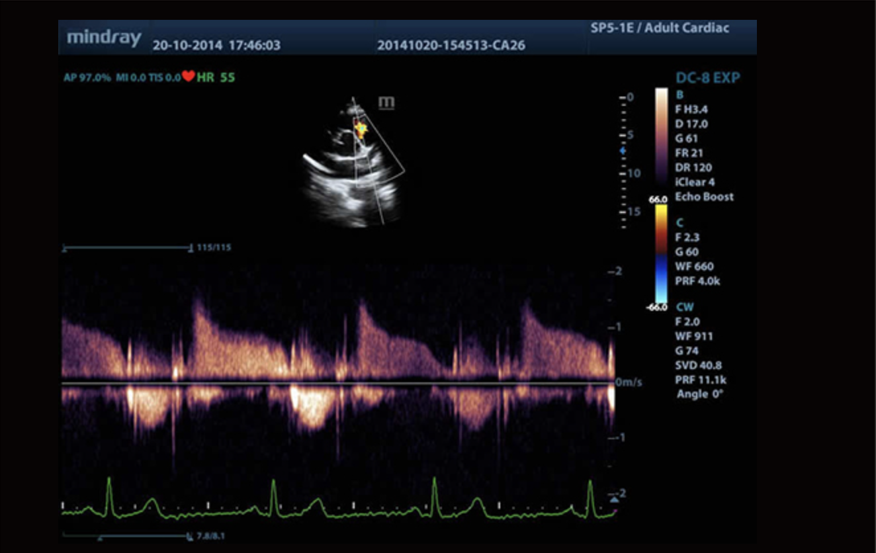Click the CW mode heading

[685, 307]
